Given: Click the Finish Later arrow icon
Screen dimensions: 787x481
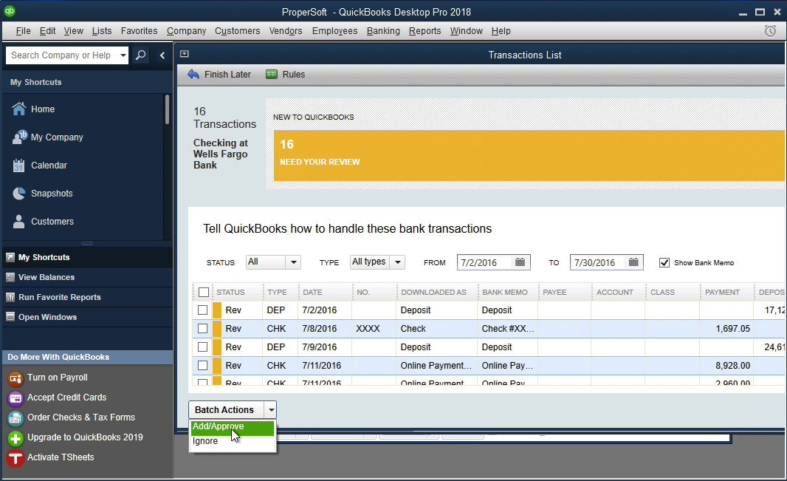Looking at the screenshot, I should point(193,75).
